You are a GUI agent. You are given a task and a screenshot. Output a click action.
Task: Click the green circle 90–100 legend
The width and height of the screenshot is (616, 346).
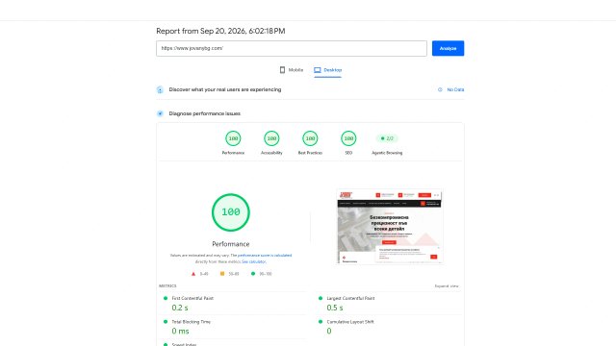pos(261,274)
